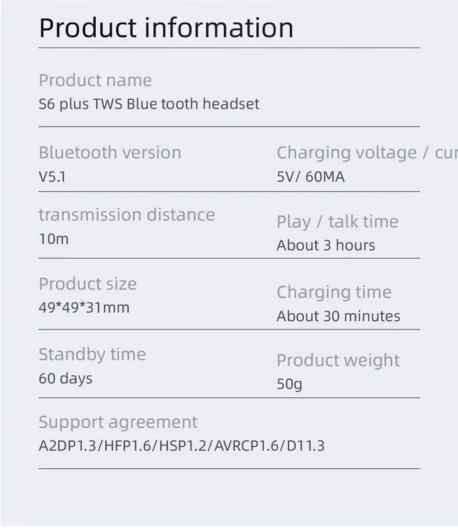Viewport: 458px width, 528px height.
Task: Click the 49*49*31mm size value
Action: coord(83,308)
